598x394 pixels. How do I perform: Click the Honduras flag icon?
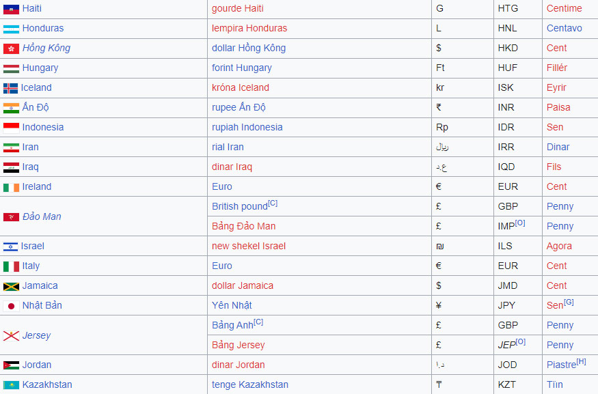coord(11,29)
